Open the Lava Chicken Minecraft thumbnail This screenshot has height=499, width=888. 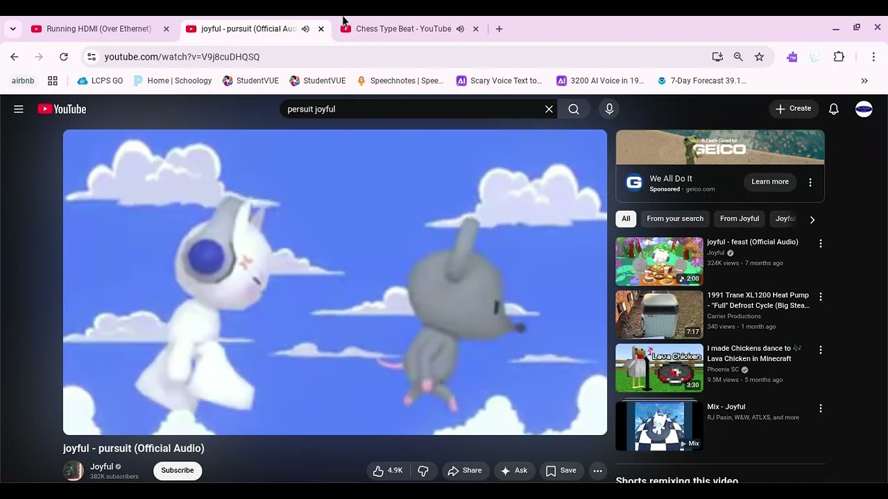[x=659, y=368]
